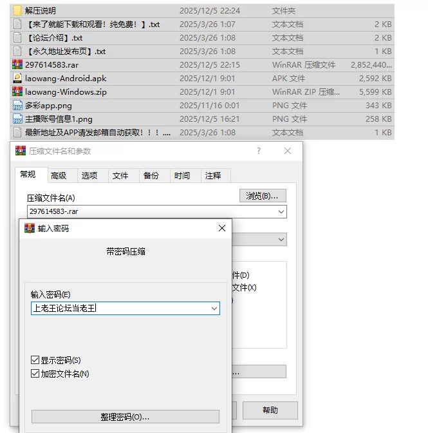
Task: Select 解压说明 folder name
Action: (x=41, y=11)
